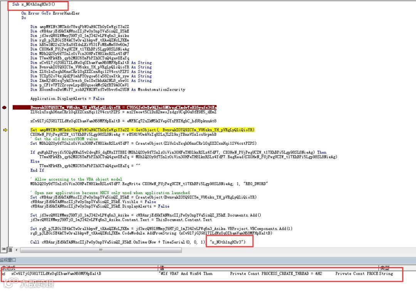
Task: Click the Set MDhlQ20y9f7 = CreateObject(ZlUcluYxqh06nx) line
Action: coord(143,143)
